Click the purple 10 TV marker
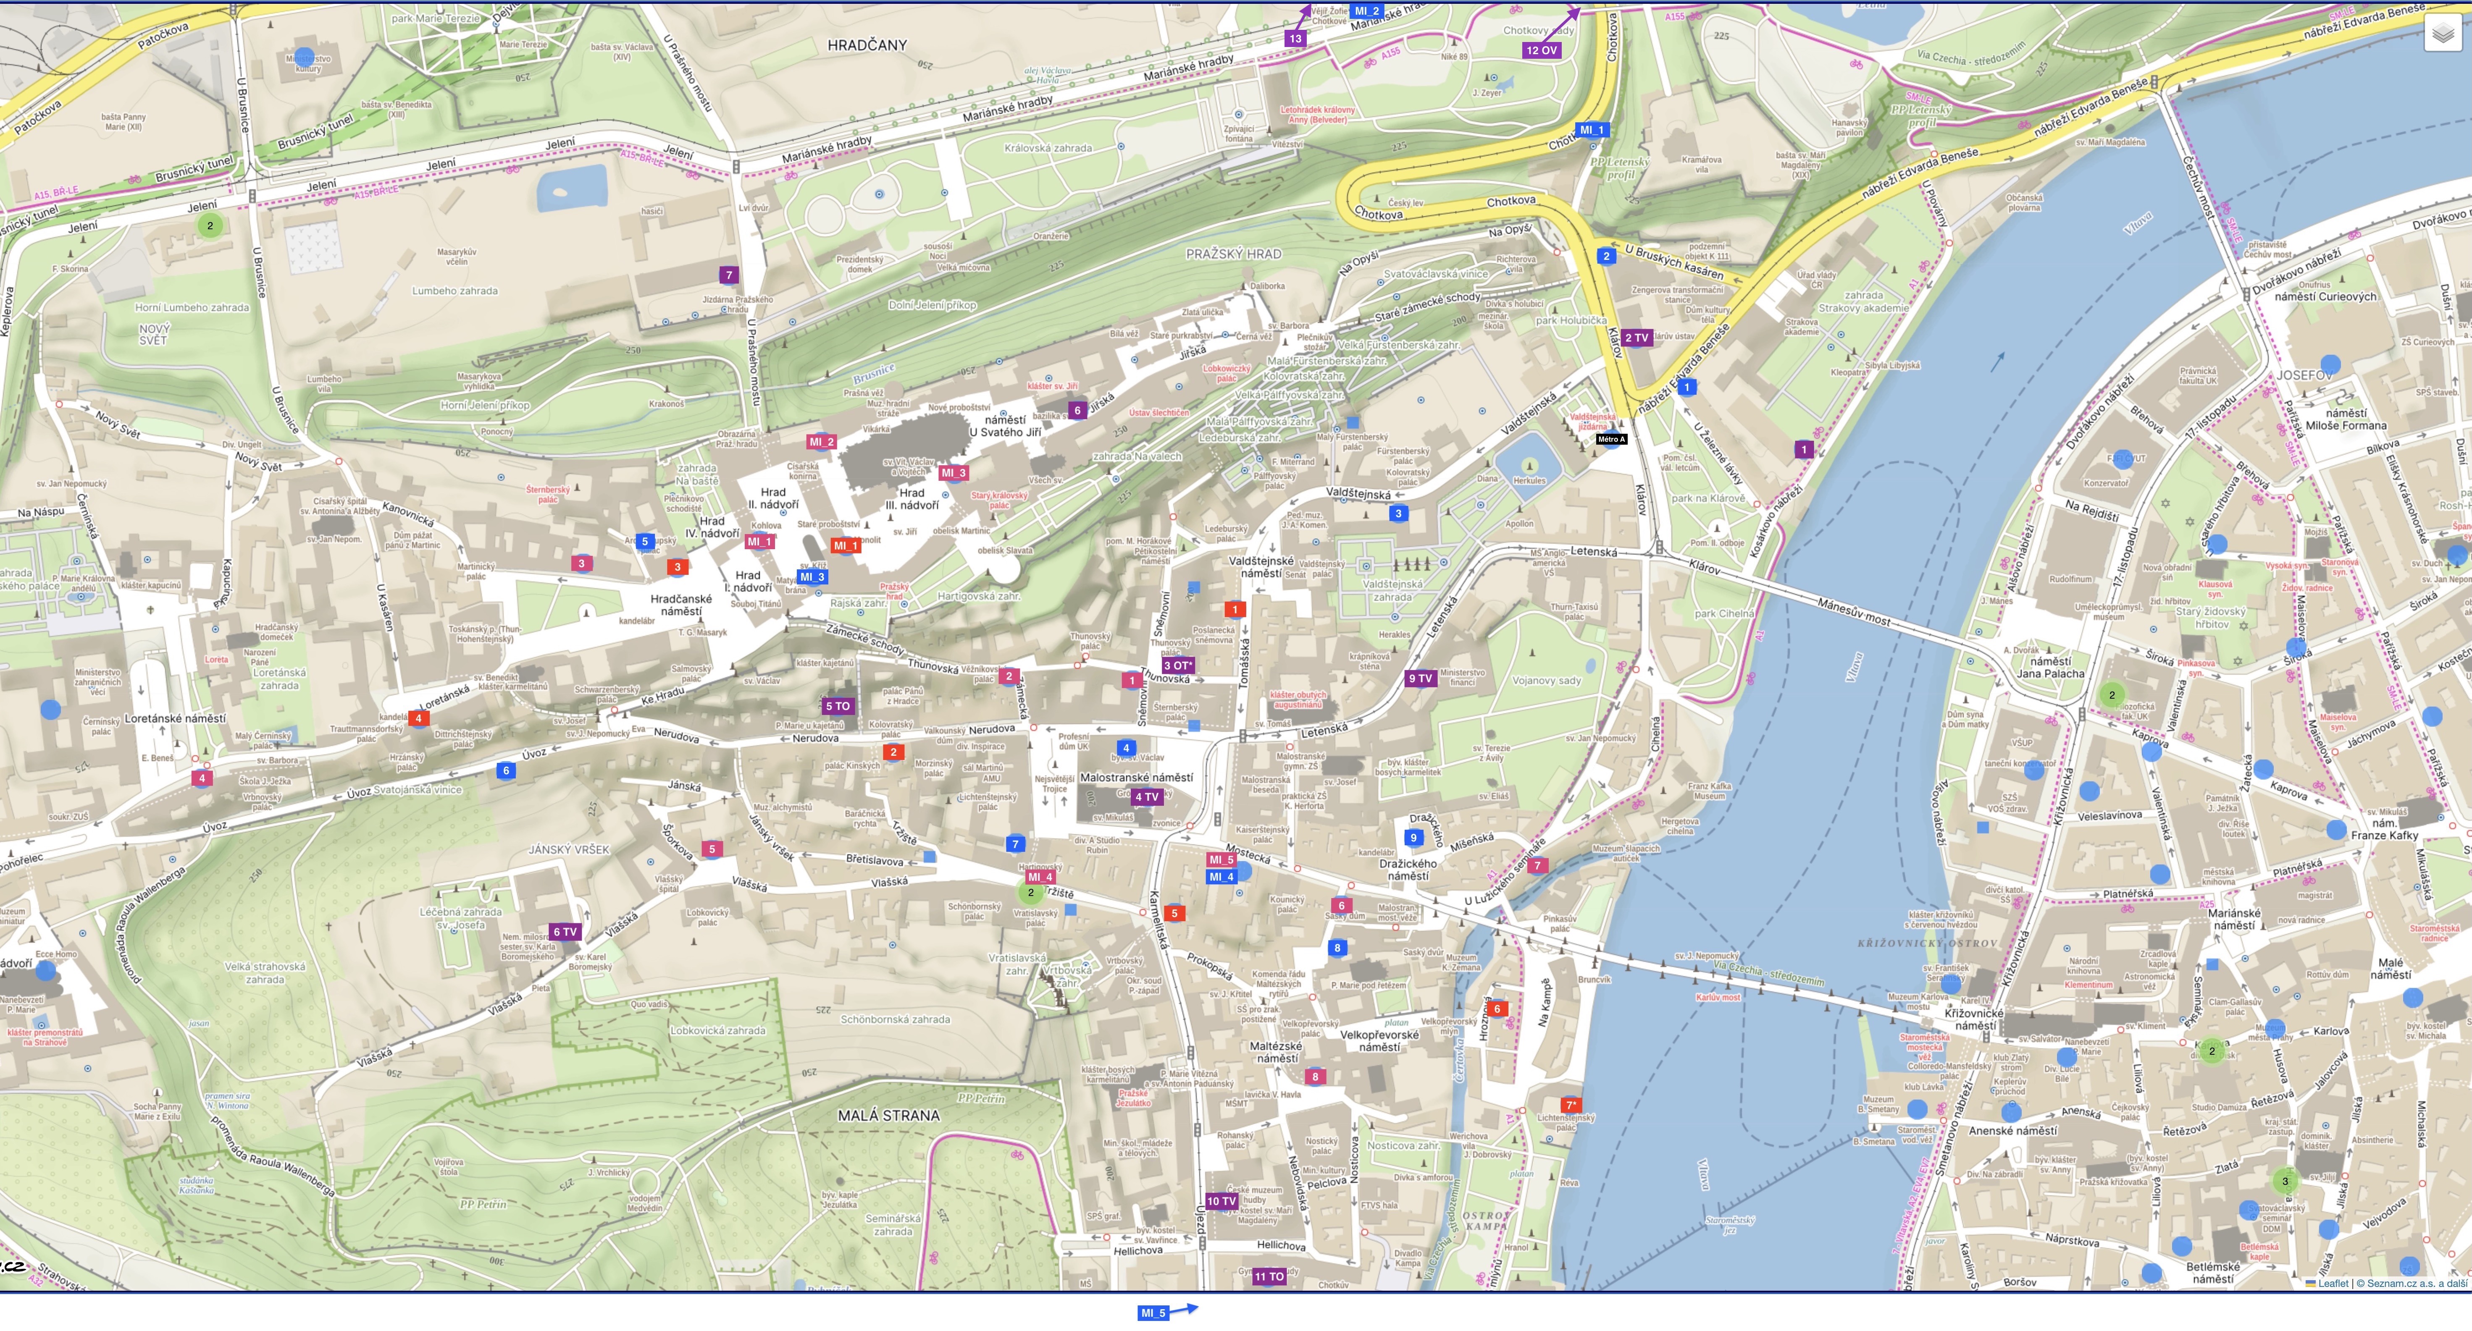2472x1331 pixels. [x=1222, y=1202]
